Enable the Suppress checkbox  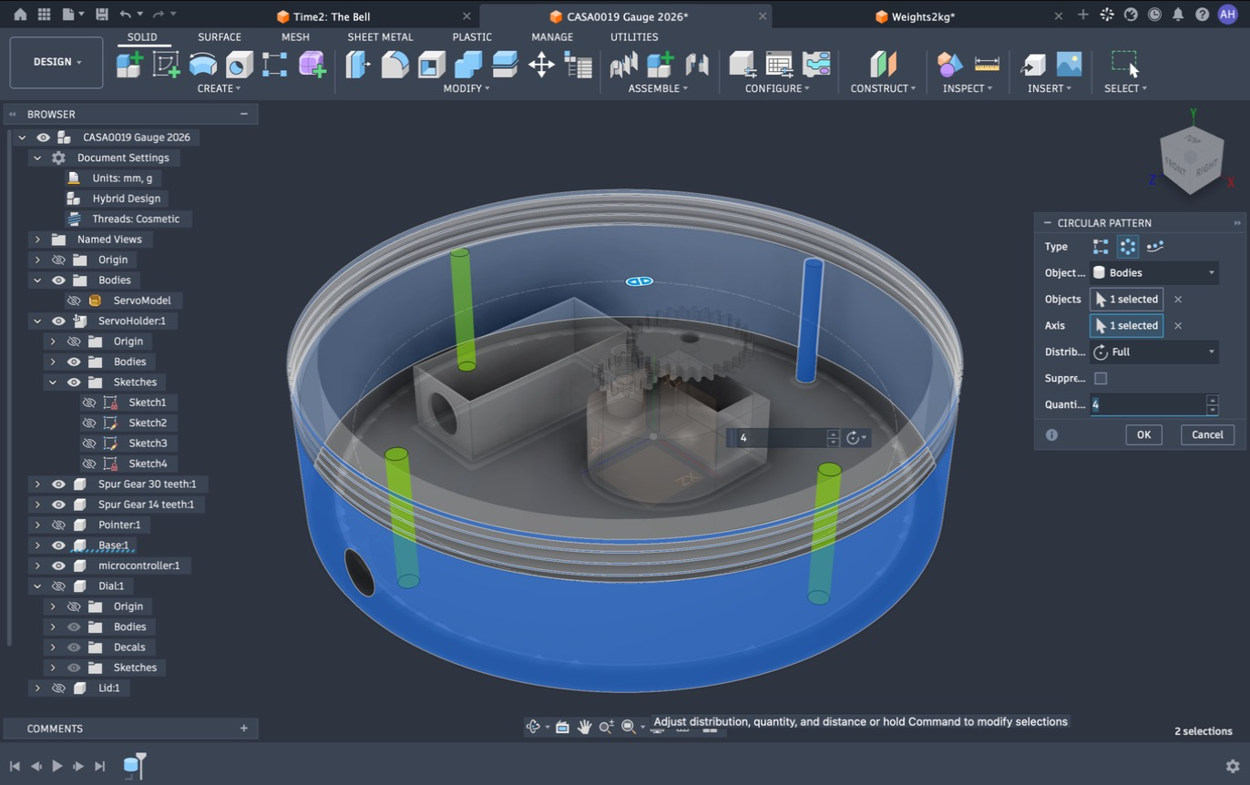click(x=1101, y=378)
